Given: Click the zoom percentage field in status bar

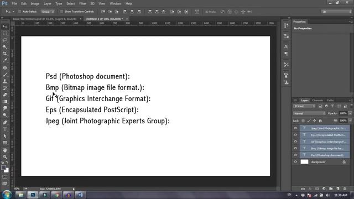Looking at the screenshot, I should point(17,189).
